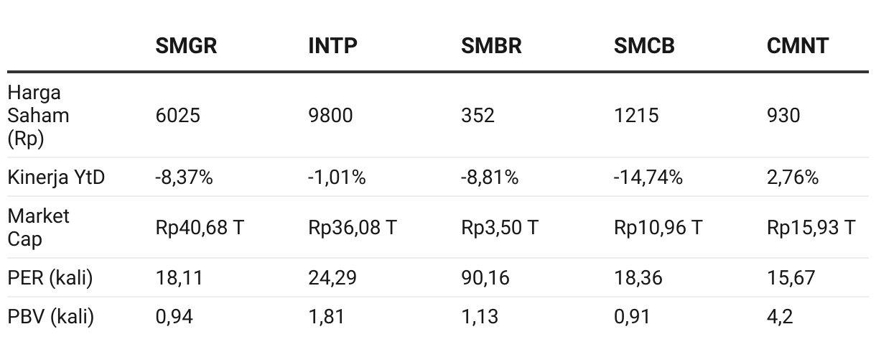Image resolution: width=876 pixels, height=342 pixels.
Task: Select the 0,91 PBV value for SMCB
Action: tap(633, 317)
